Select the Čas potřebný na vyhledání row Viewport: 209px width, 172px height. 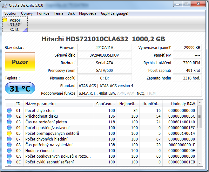coord(101,145)
